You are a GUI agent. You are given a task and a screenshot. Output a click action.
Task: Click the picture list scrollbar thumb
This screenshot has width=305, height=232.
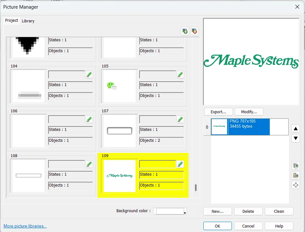(196, 188)
